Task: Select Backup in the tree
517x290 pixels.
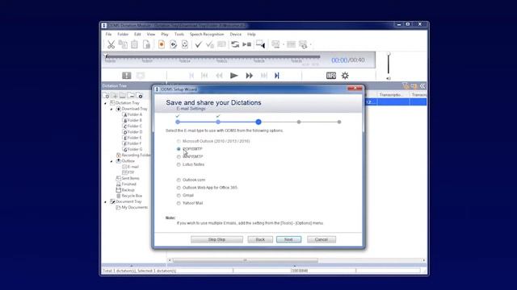Action: tap(128, 190)
